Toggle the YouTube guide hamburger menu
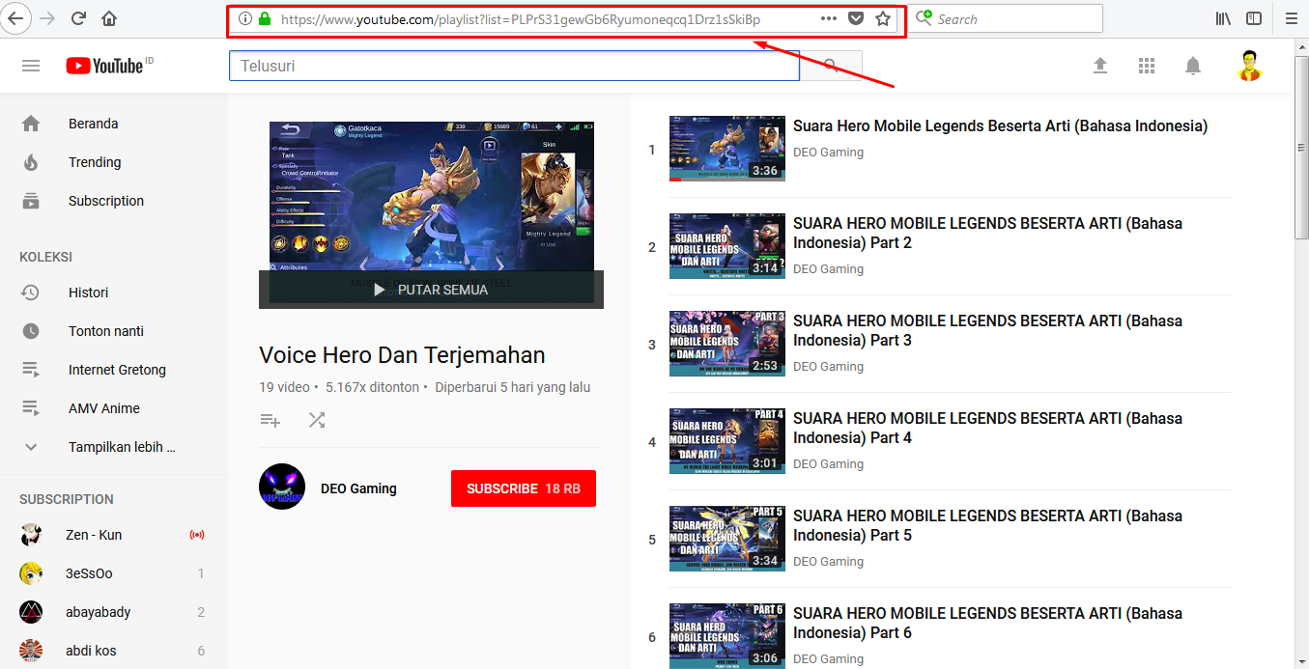 pyautogui.click(x=31, y=66)
